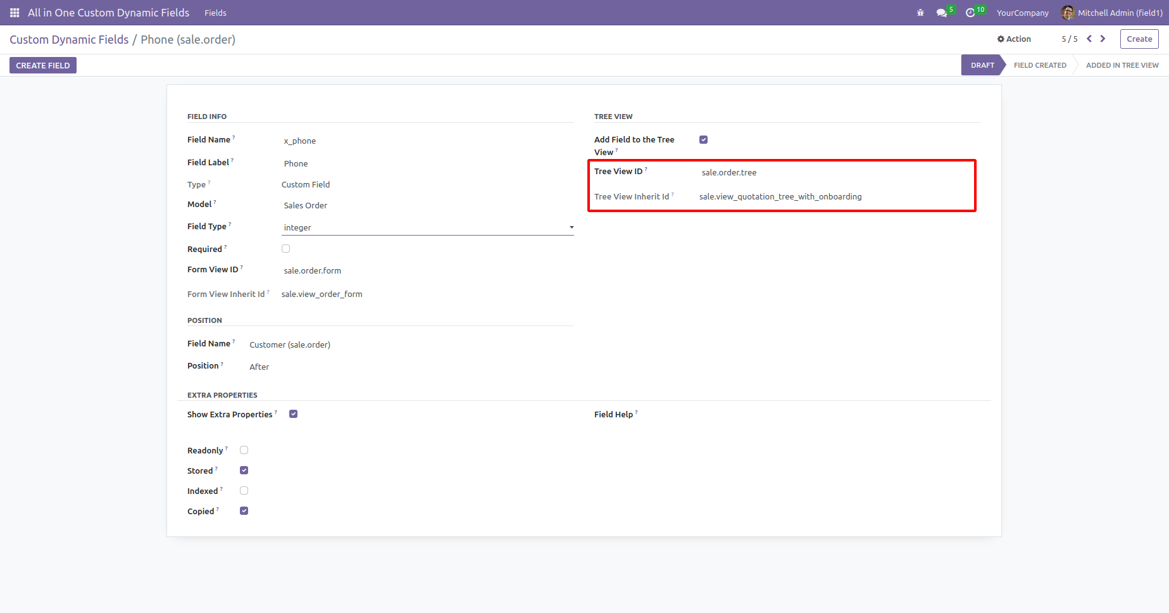
Task: Toggle the Required checkbox
Action: [x=285, y=249]
